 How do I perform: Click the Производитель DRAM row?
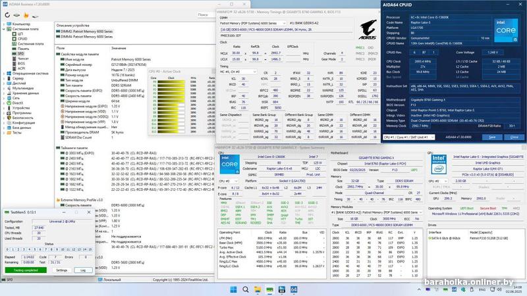[x=134, y=132]
